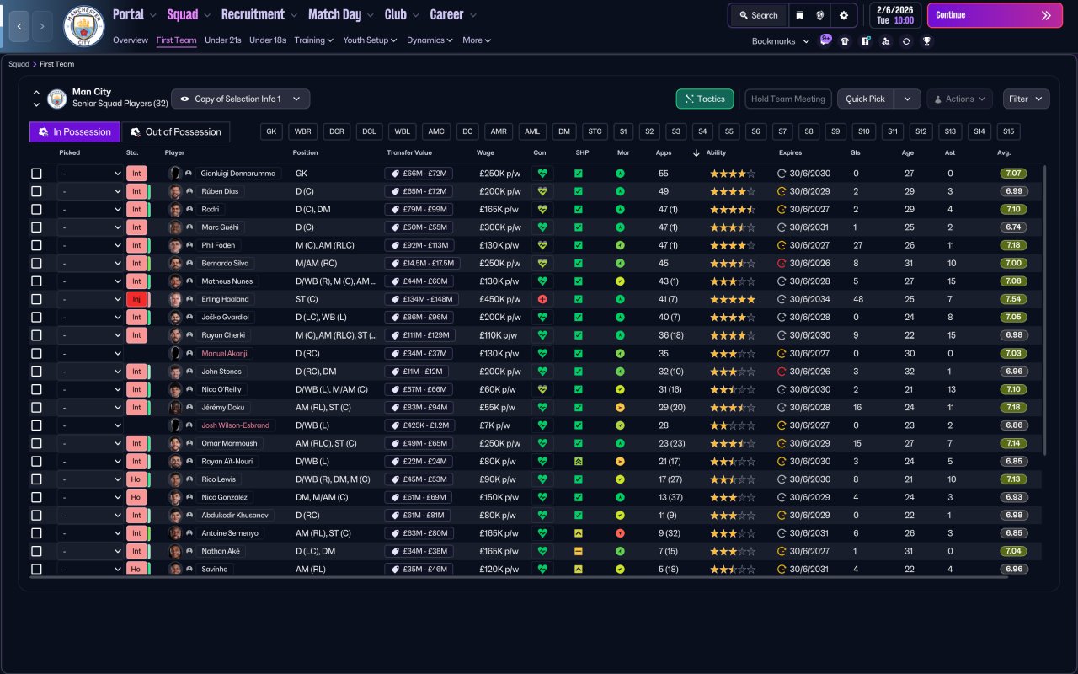Open the Match Day menu
This screenshot has height=674, width=1078.
[x=340, y=14]
